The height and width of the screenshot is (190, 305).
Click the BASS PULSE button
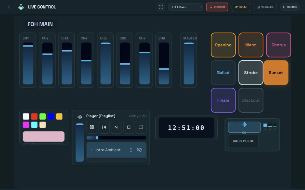(243, 141)
